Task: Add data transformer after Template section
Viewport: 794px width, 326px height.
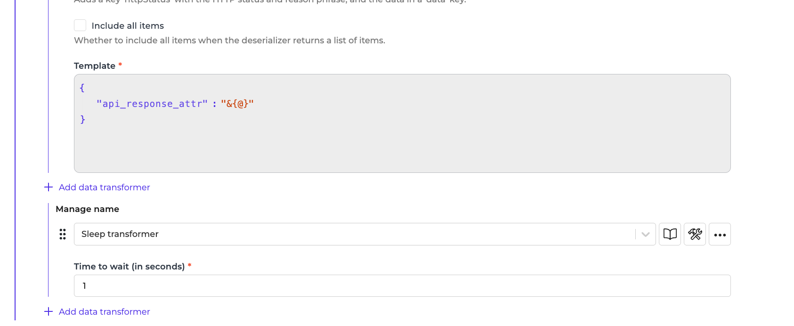Action: pos(104,187)
